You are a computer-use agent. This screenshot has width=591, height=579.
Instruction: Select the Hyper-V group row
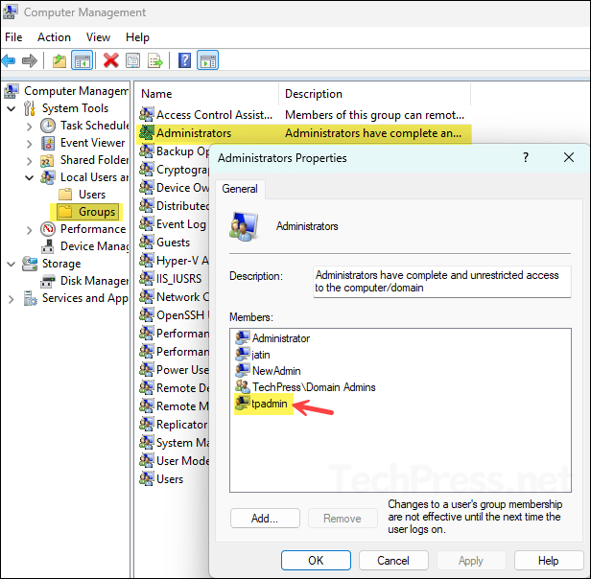[x=174, y=261]
